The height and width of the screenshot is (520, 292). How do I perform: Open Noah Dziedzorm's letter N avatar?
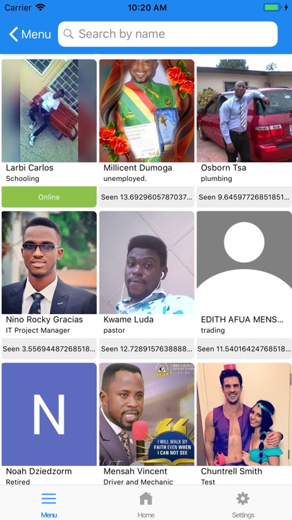(49, 414)
